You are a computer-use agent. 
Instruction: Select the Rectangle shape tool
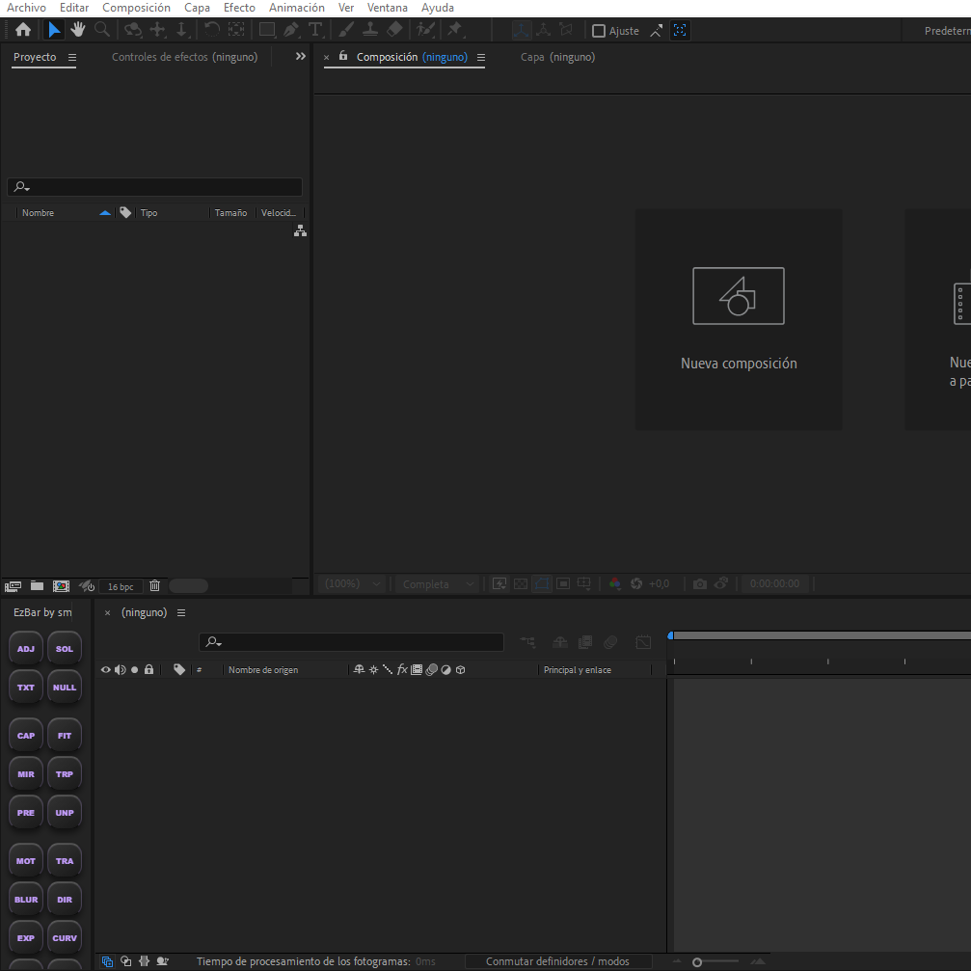[x=267, y=30]
